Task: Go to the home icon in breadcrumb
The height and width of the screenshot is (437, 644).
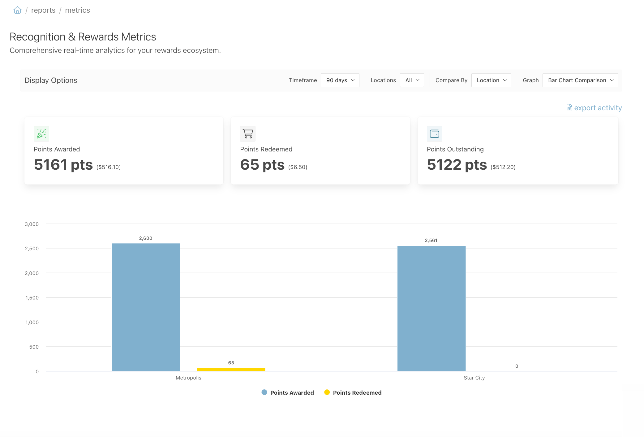Action: [x=17, y=10]
